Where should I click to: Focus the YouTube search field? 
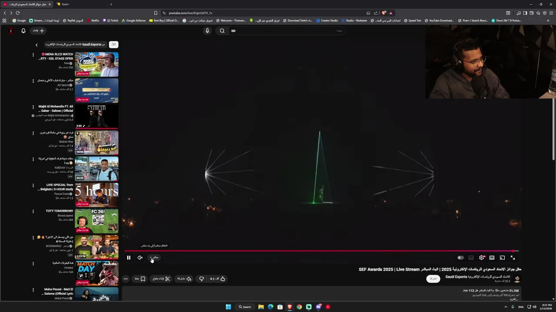tap(287, 31)
